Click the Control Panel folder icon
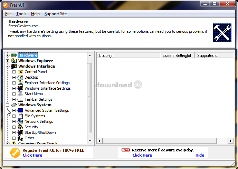This screenshot has height=169, width=238. [x=20, y=72]
